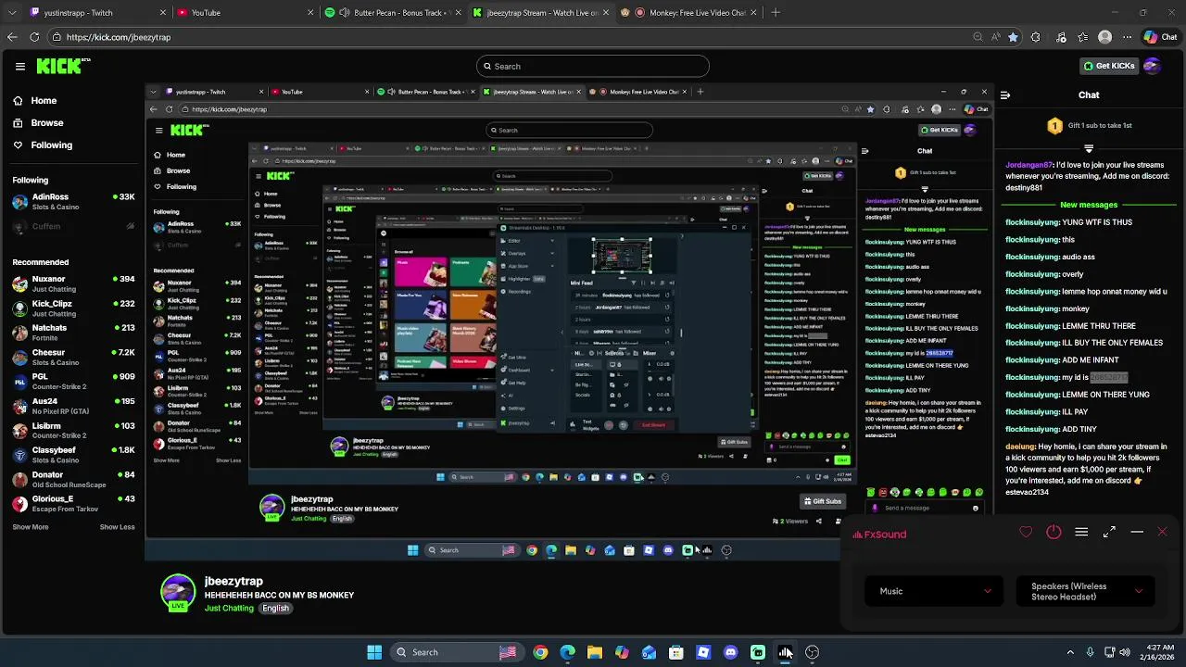Image resolution: width=1186 pixels, height=667 pixels.
Task: Close the YouTube tab
Action: coord(310,13)
